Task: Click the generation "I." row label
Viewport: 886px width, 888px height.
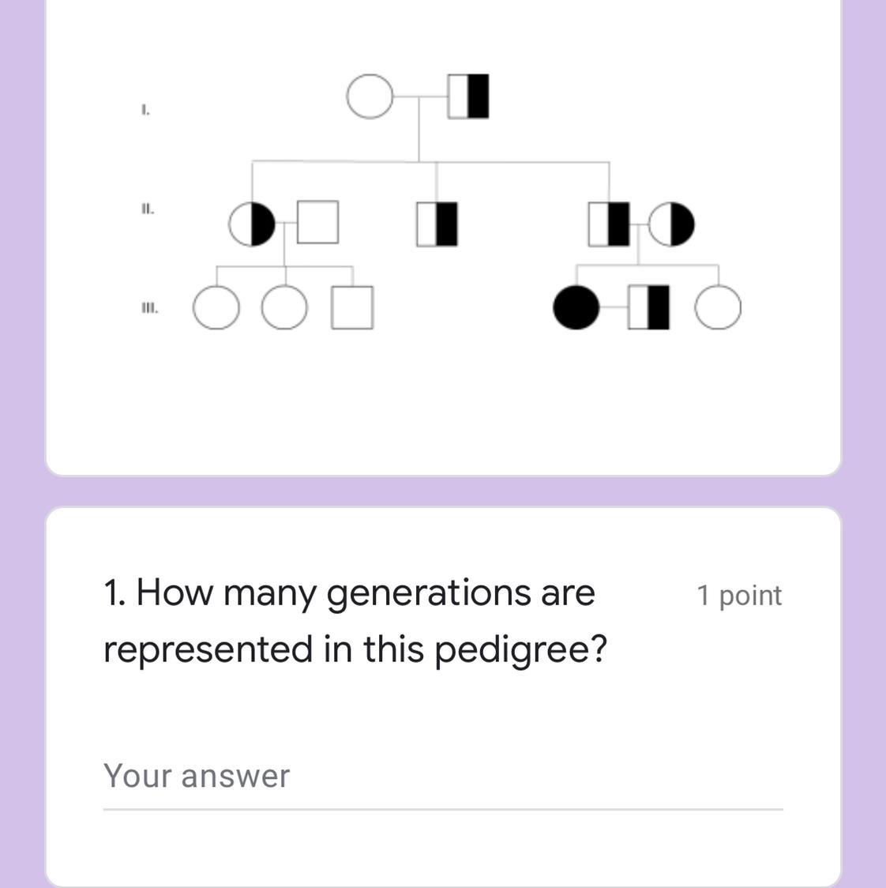Action: [145, 110]
